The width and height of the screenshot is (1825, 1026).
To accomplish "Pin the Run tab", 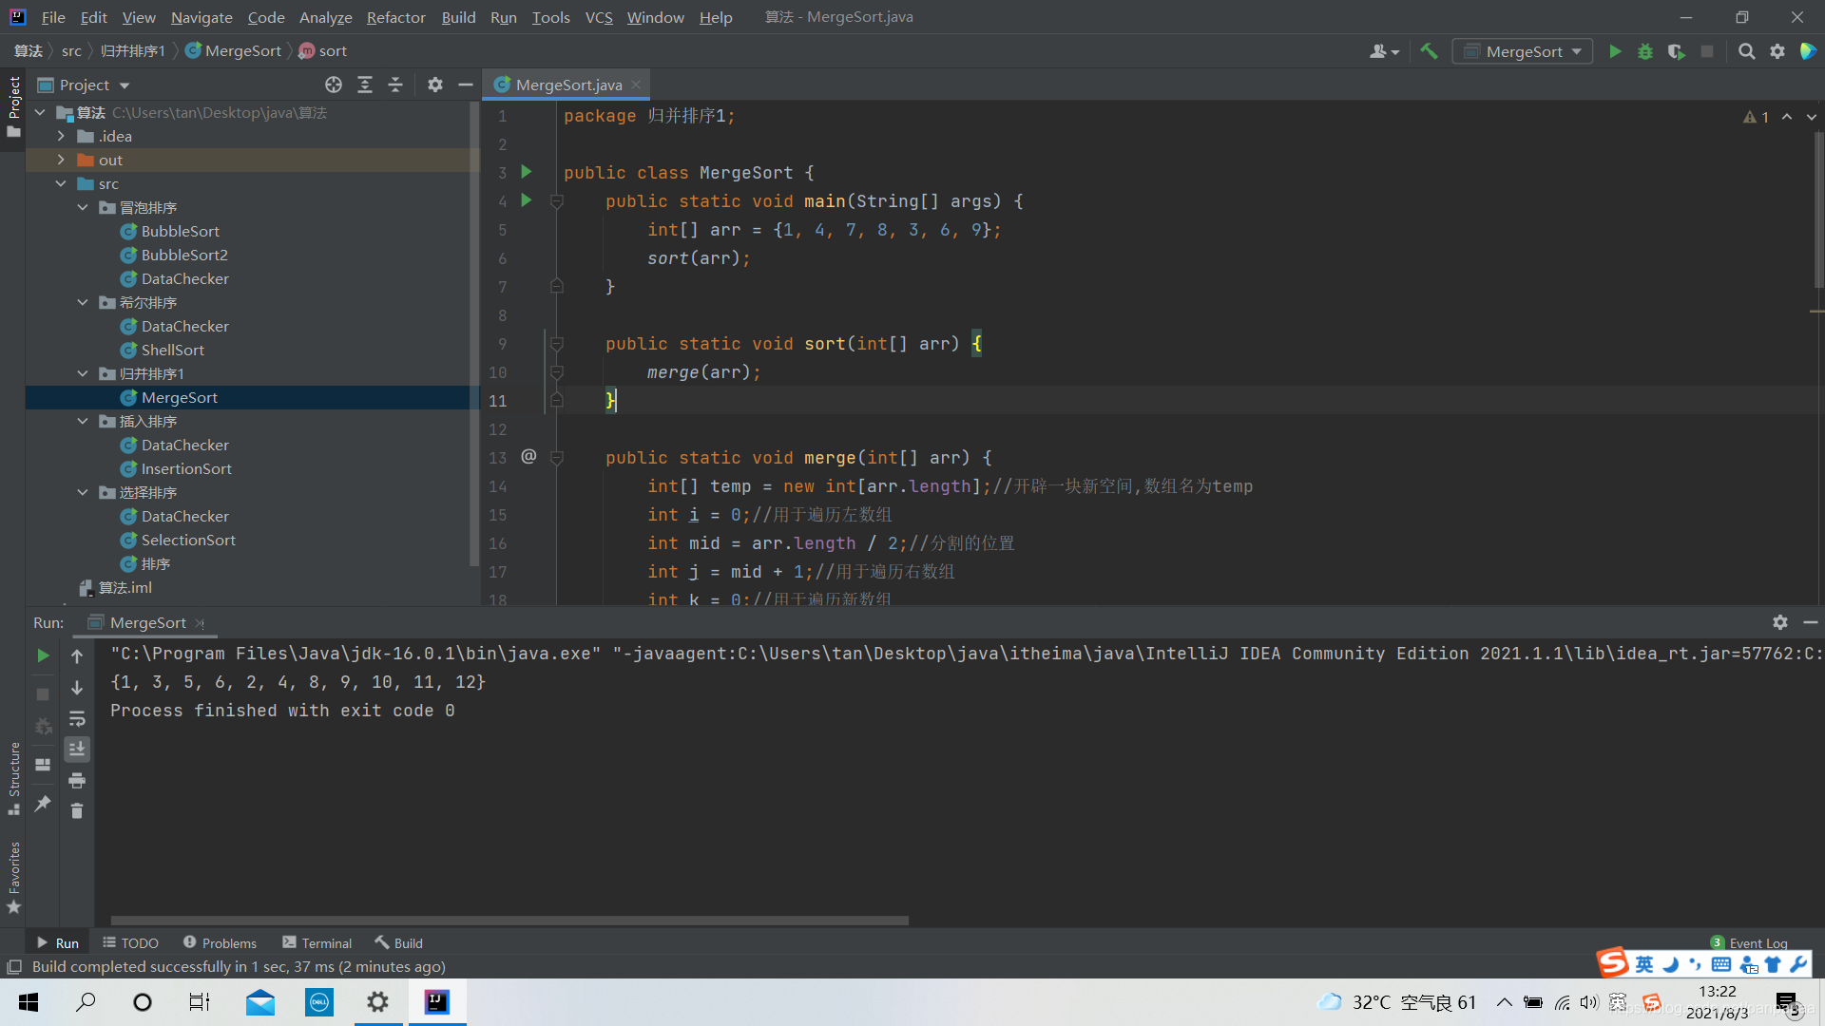I will (x=43, y=804).
